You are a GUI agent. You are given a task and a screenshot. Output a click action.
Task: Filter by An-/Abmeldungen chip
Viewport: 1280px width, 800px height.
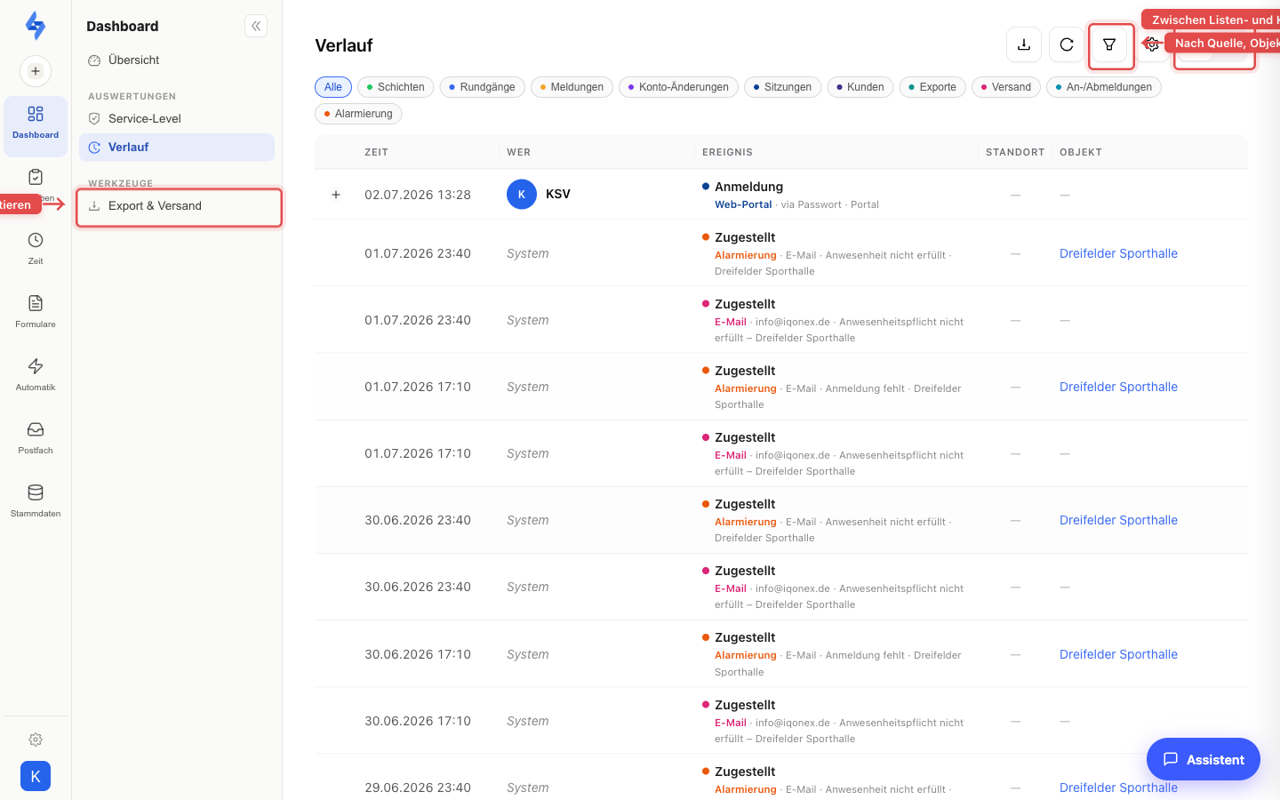click(1104, 87)
